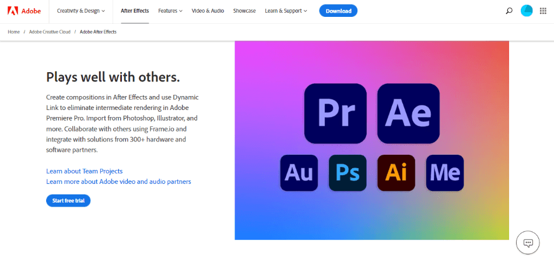554x259 pixels.
Task: Click the blue Download button
Action: point(338,11)
